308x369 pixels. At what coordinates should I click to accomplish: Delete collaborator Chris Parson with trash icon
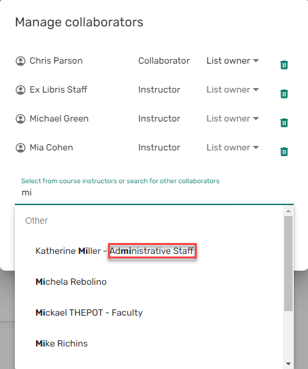[x=284, y=65]
